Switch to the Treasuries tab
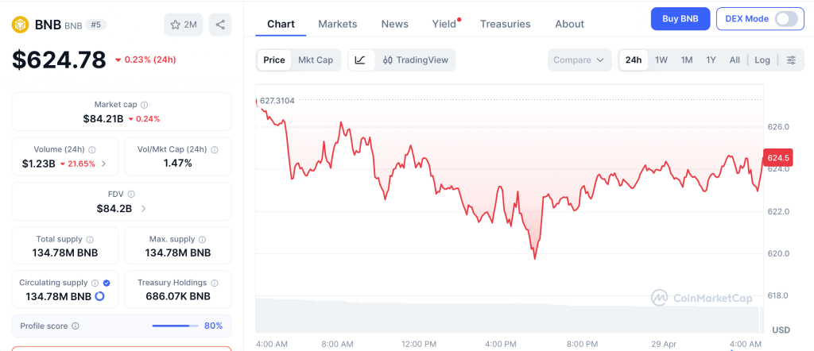This screenshot has width=814, height=351. pyautogui.click(x=505, y=24)
